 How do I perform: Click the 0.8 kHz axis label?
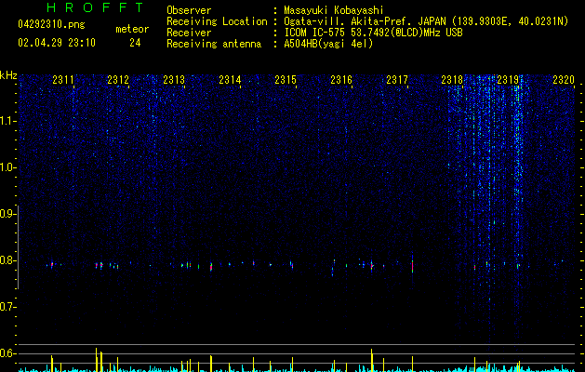pyautogui.click(x=7, y=260)
